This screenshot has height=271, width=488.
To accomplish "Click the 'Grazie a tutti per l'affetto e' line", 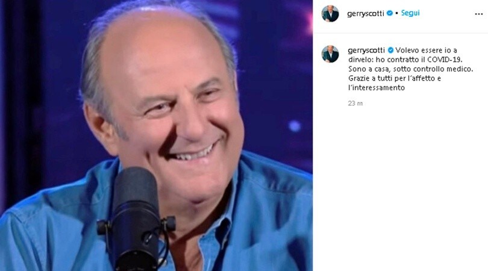I will (395, 78).
